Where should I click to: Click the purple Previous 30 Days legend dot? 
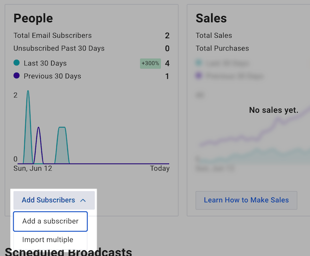[x=17, y=76]
